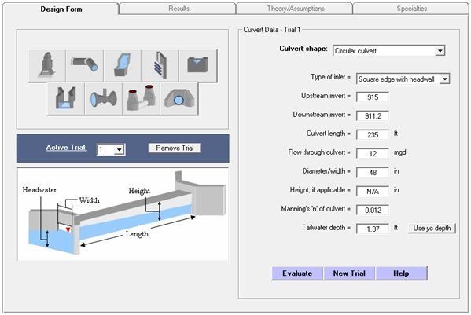471x315 pixels.
Task: Pick the twin tanks connection icon
Action: [x=142, y=99]
